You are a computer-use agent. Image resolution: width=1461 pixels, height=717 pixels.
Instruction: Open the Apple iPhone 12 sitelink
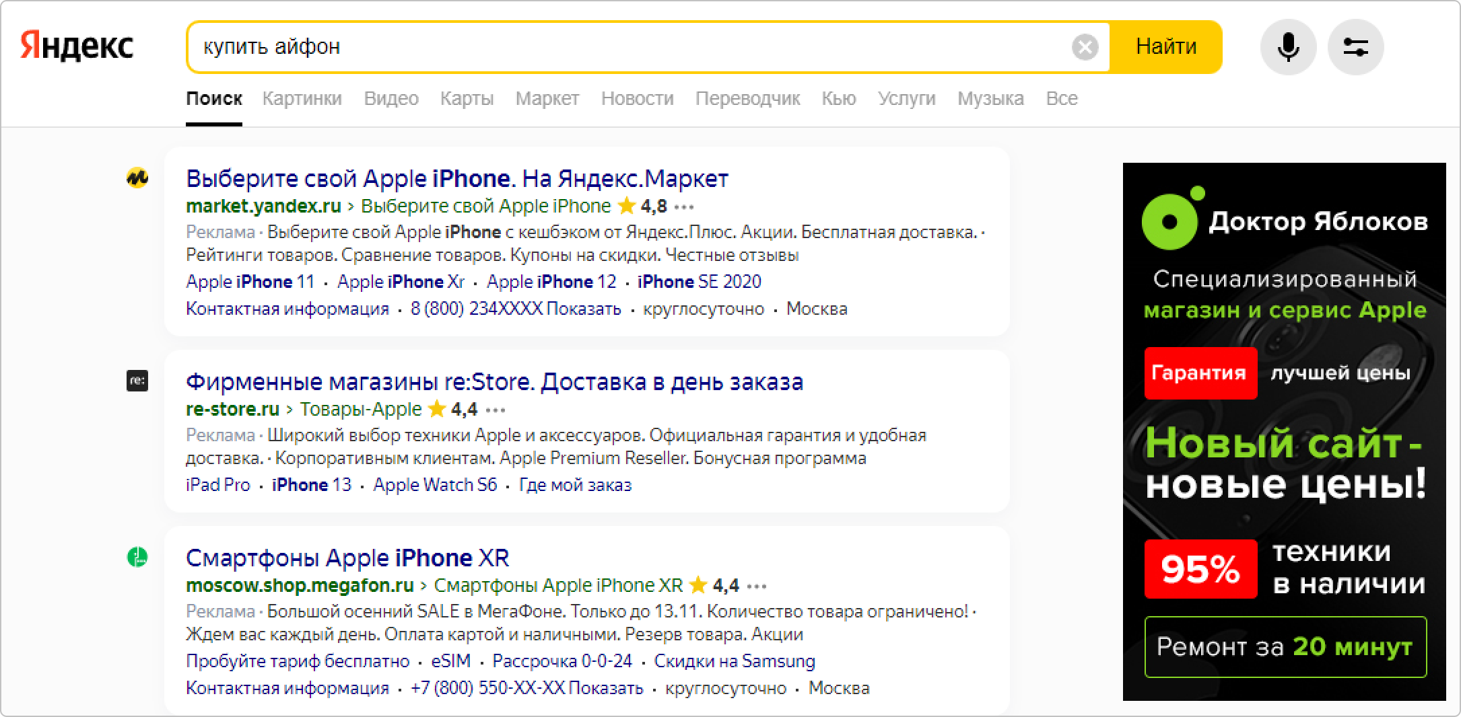[x=551, y=282]
